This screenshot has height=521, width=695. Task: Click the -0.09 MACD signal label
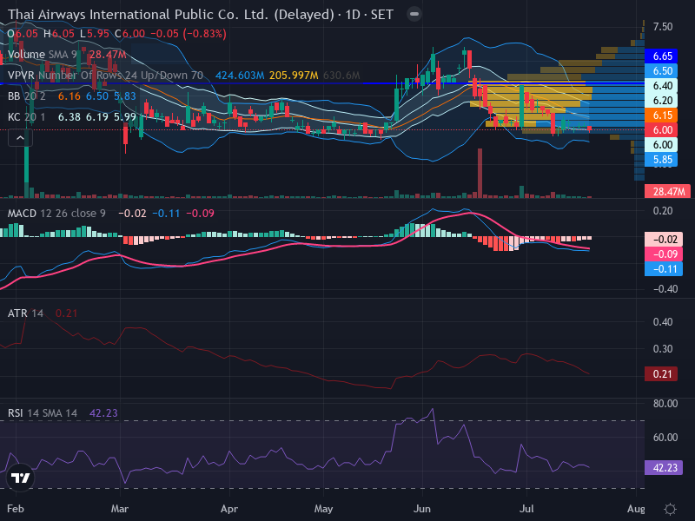coord(664,254)
